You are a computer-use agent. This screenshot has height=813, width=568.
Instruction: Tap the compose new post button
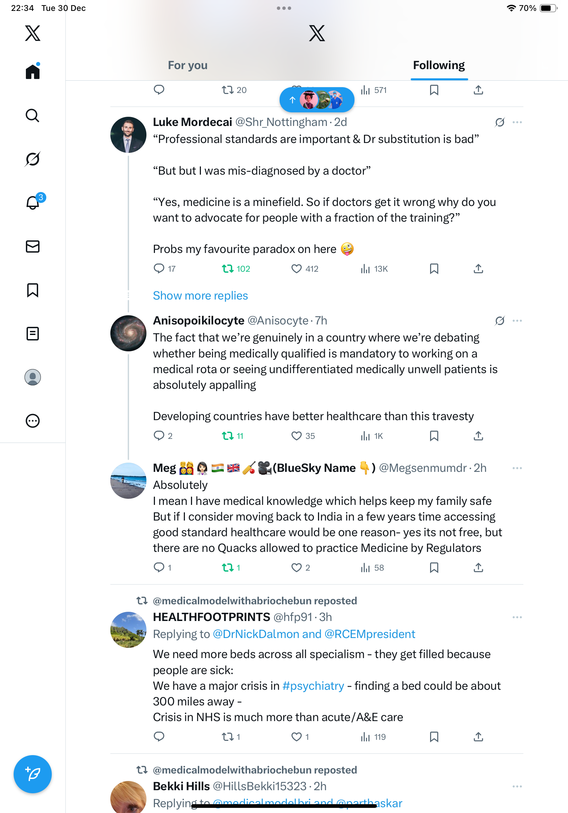33,774
